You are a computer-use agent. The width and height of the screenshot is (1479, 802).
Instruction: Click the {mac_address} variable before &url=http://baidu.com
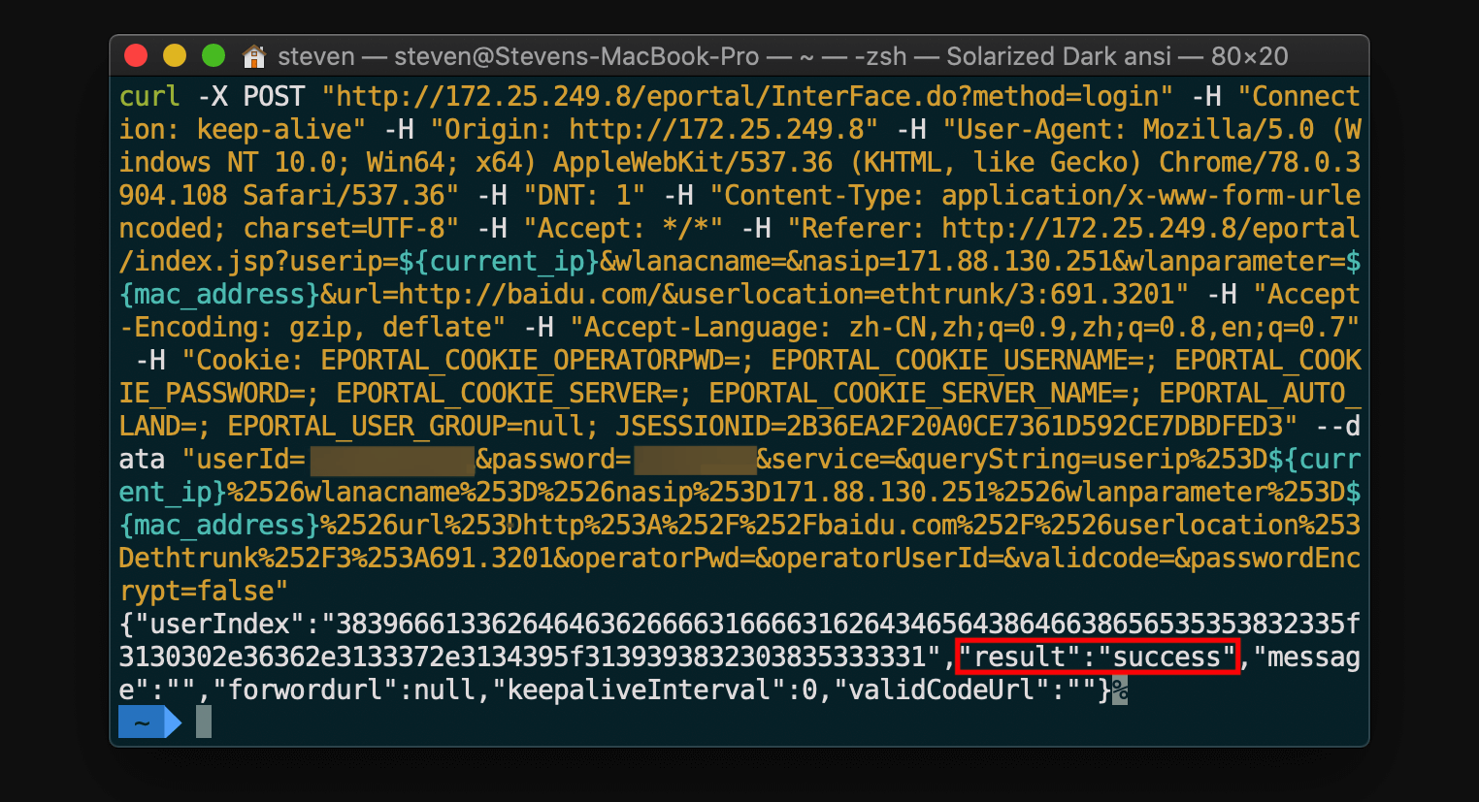click(x=219, y=295)
